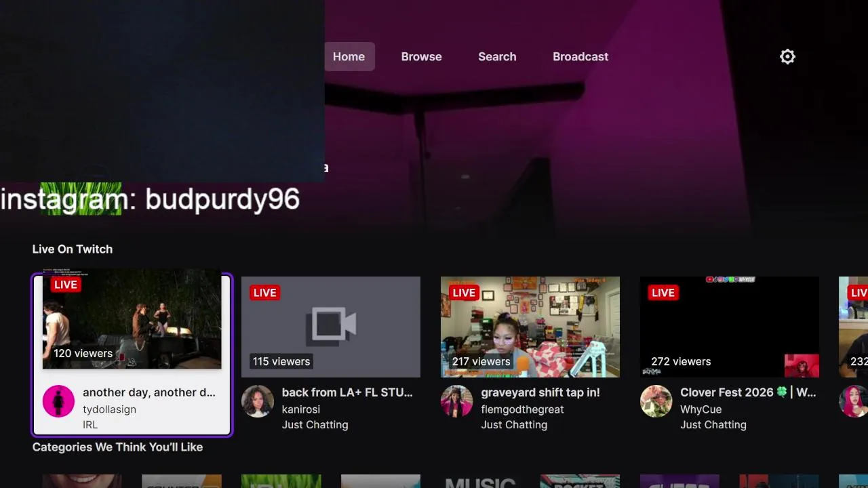The image size is (868, 488).
Task: Click title 'another day, another d...'
Action: point(149,392)
